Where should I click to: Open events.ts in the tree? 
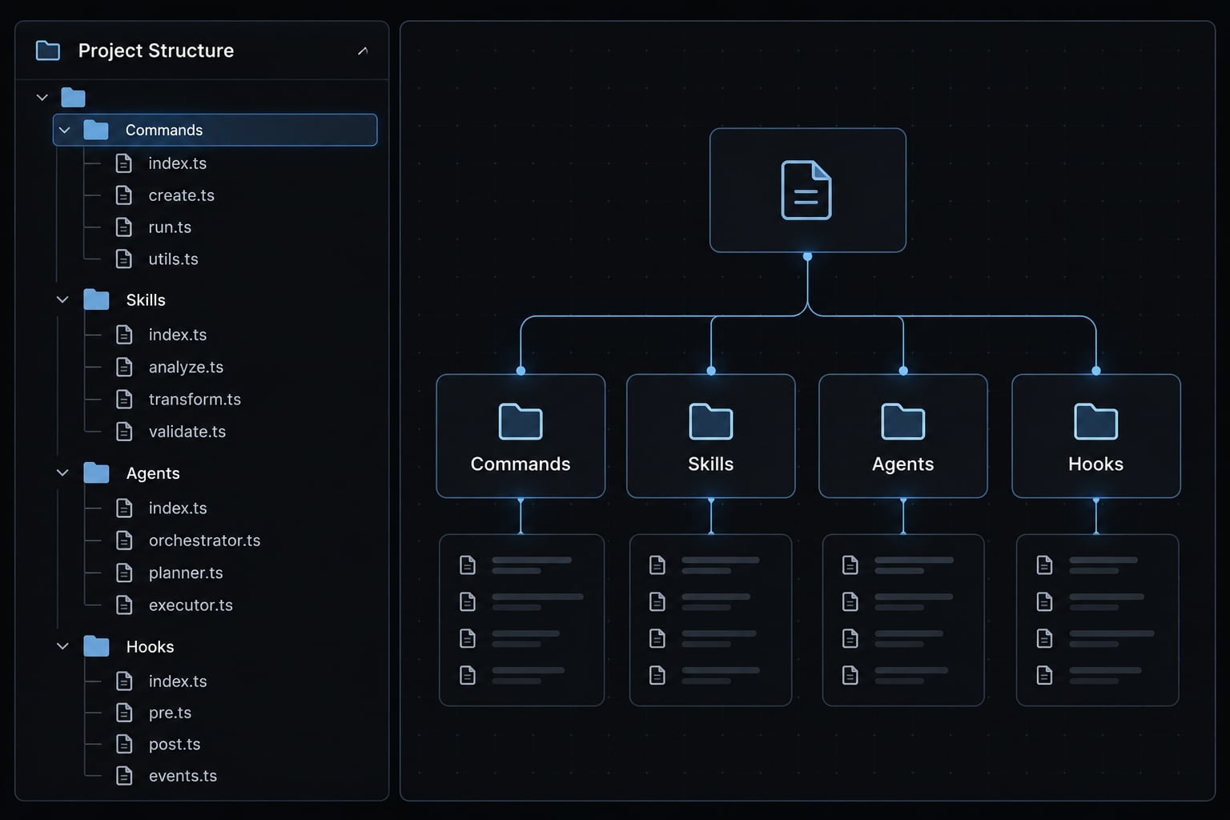[183, 776]
